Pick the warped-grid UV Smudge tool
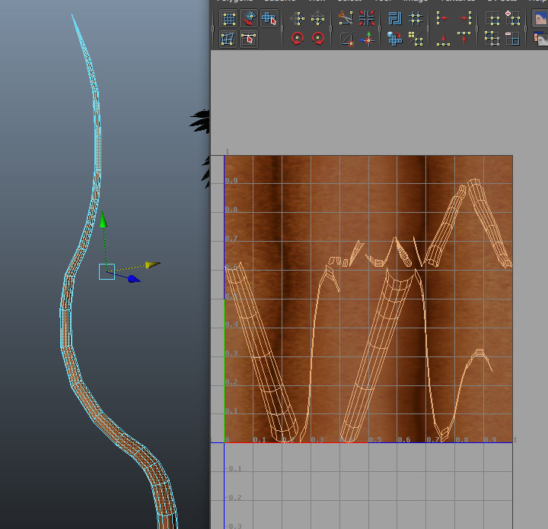The width and height of the screenshot is (548, 529). point(228,39)
